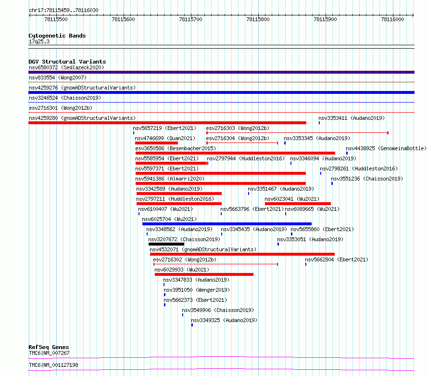Click the nsv6089665 (Wu2021) label
The width and height of the screenshot is (428, 376).
click(x=312, y=209)
